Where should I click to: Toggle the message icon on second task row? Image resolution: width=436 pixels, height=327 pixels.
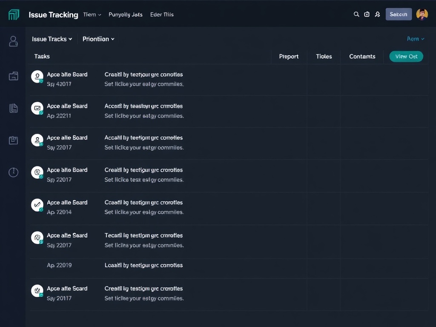pos(37,109)
